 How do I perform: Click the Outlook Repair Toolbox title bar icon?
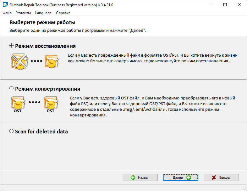coord(4,5)
